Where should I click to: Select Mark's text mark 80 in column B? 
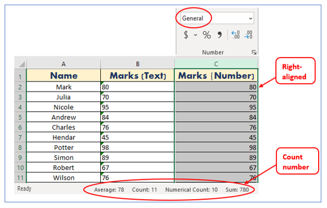click(137, 87)
